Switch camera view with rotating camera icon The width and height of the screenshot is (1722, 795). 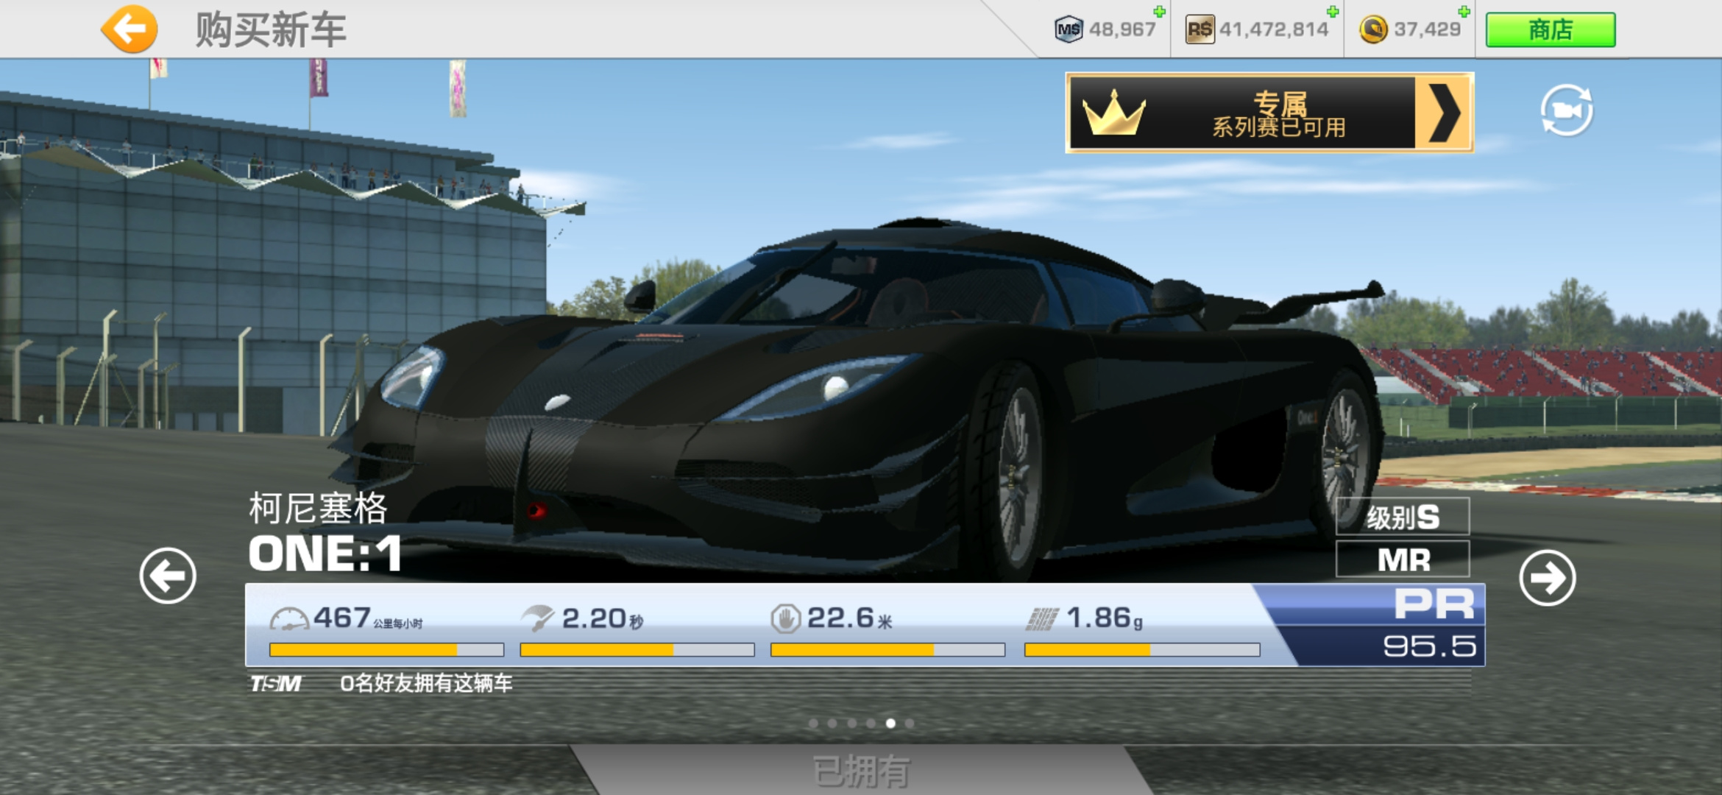coord(1567,110)
